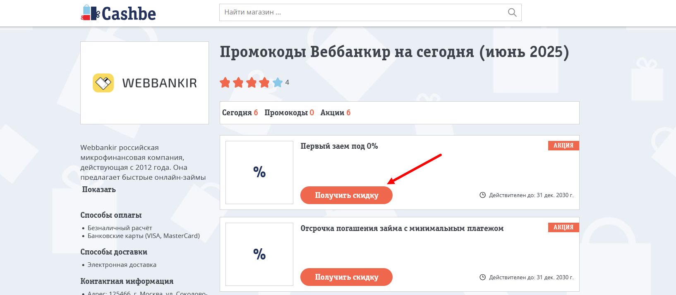The width and height of the screenshot is (676, 295).
Task: Click the page title 'Промокоды Веббанкир на сегодня'
Action: pyautogui.click(x=394, y=52)
